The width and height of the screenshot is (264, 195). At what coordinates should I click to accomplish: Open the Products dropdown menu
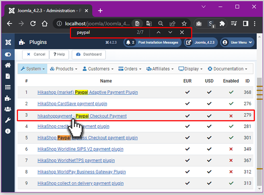point(64,69)
